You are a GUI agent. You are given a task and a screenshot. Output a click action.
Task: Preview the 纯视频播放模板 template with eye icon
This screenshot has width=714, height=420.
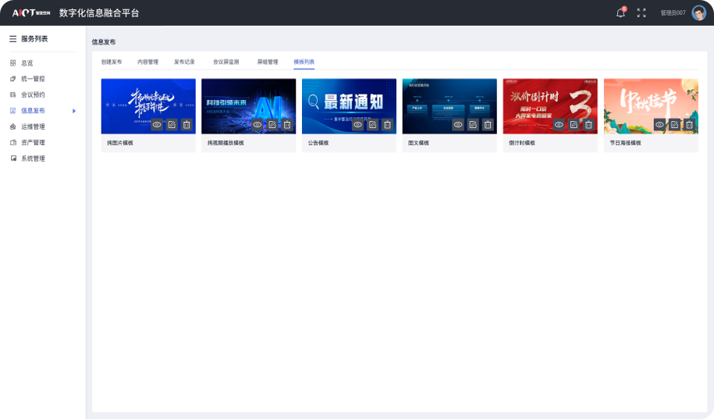pos(258,124)
